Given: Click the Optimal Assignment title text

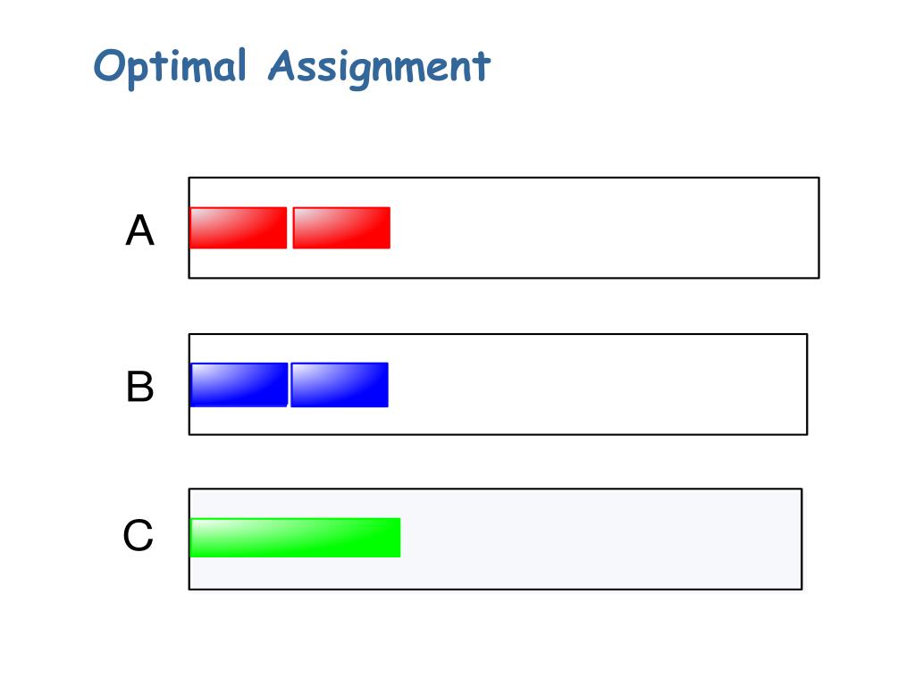Looking at the screenshot, I should pyautogui.click(x=292, y=67).
